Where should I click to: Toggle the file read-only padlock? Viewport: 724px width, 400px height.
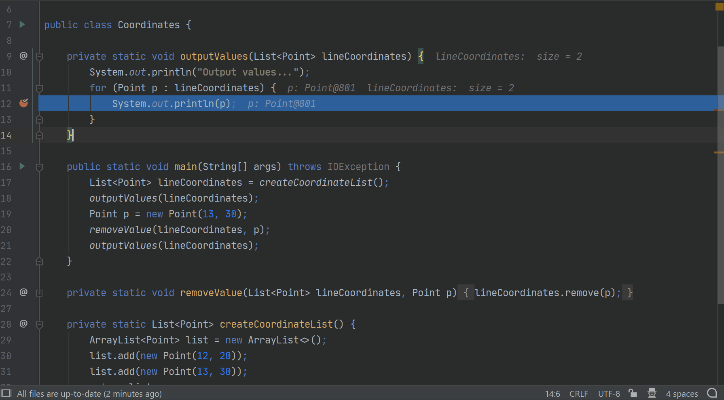633,393
